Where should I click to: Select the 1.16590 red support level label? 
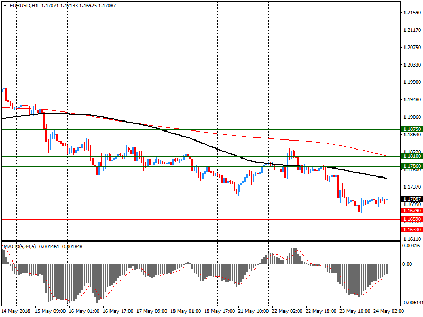[412, 219]
